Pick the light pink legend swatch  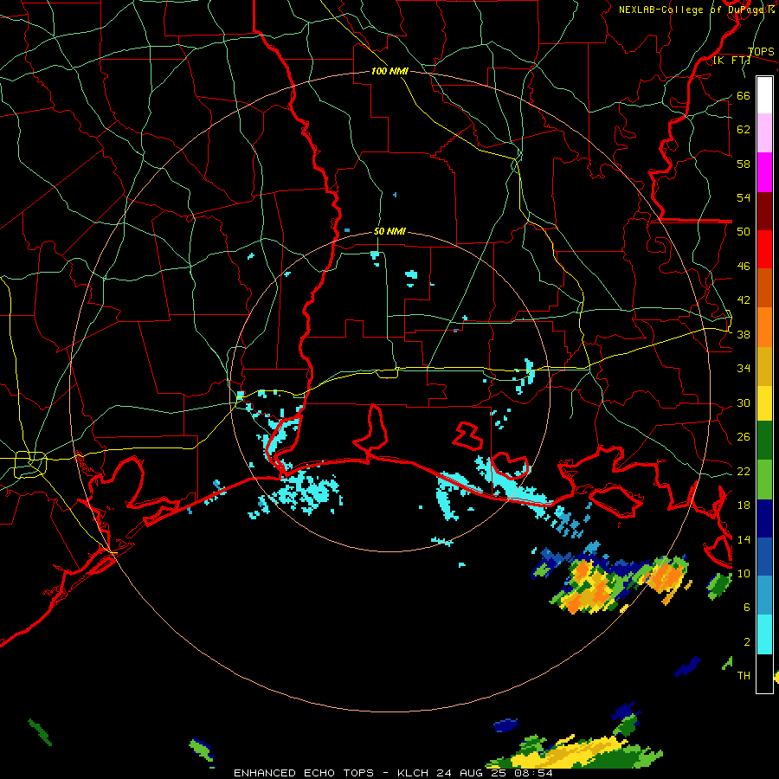click(x=764, y=133)
